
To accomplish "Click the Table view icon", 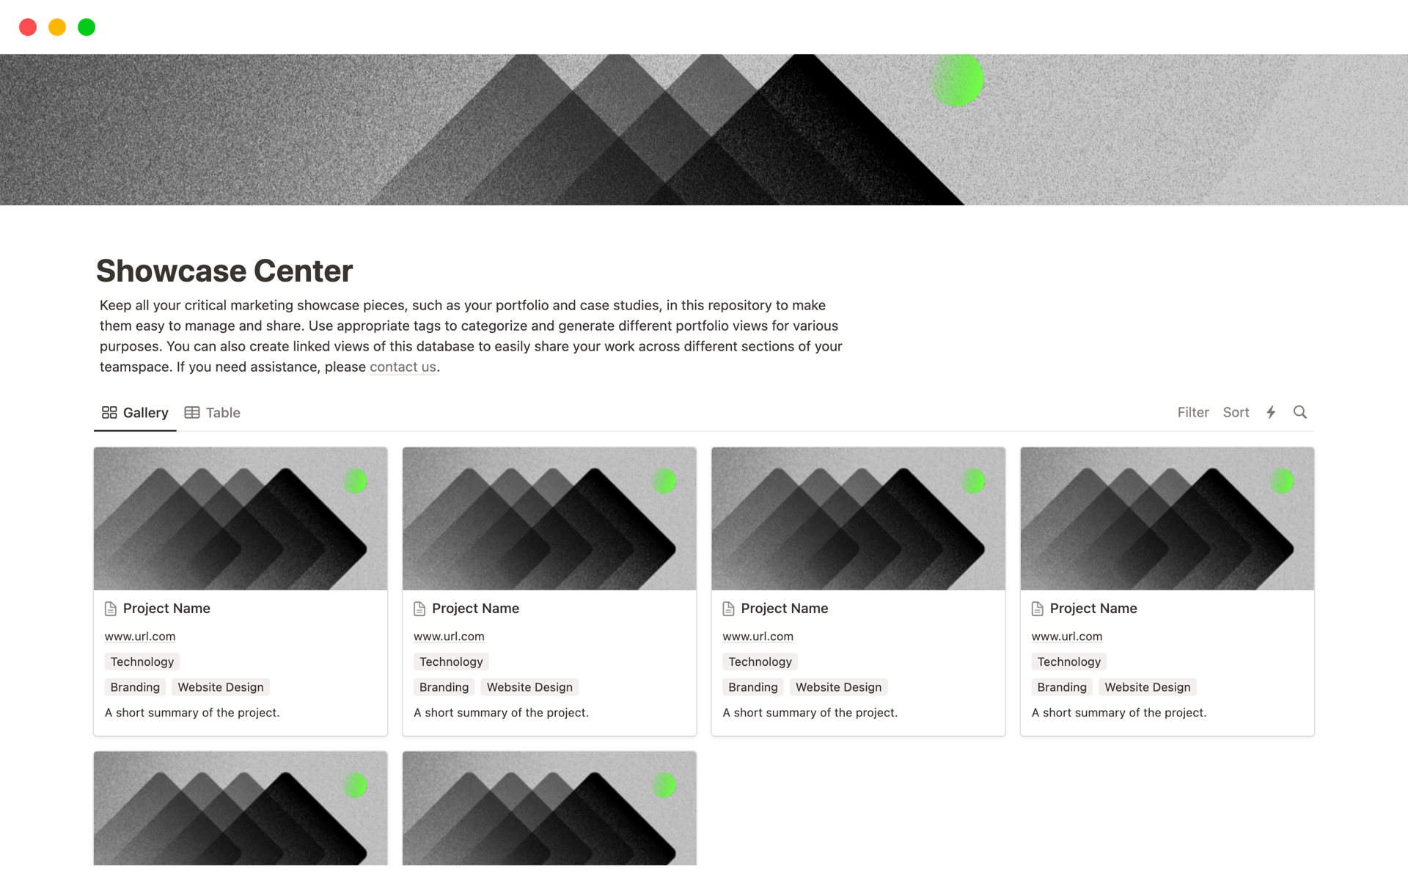I will point(193,411).
